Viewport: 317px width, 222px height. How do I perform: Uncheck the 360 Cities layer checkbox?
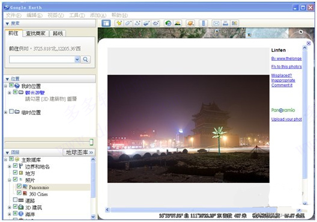19,193
